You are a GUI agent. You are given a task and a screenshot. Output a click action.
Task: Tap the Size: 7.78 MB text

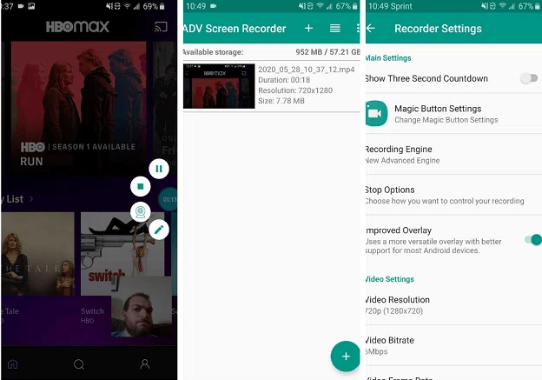[x=281, y=101]
